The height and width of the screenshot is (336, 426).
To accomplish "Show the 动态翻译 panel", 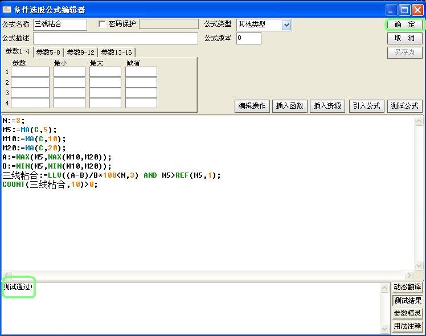I will [407, 287].
